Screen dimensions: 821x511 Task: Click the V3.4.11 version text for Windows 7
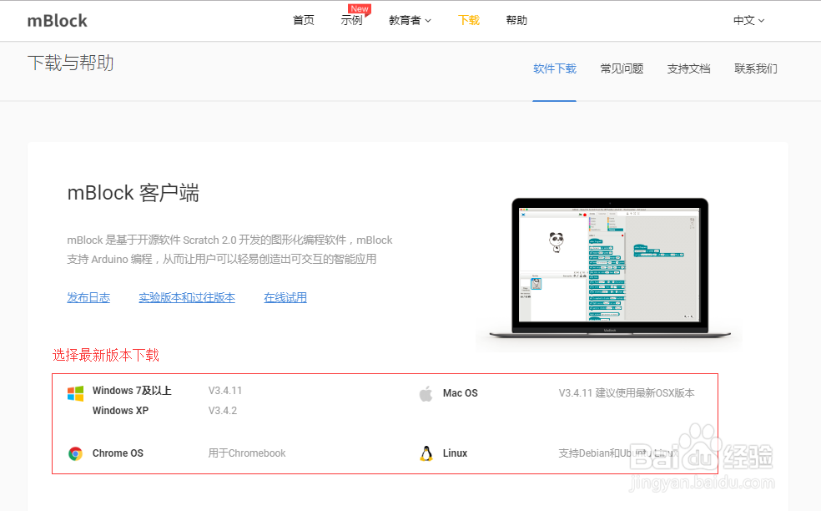[x=225, y=391]
